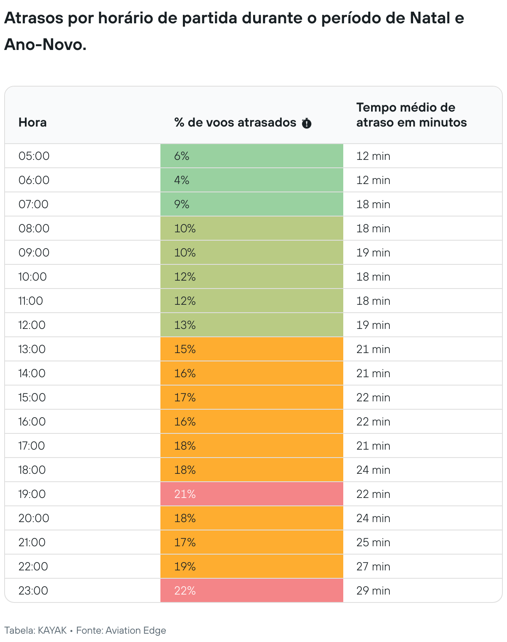Viewport: 507px width, 642px height.
Task: Select the red 21% cell at 19:00
Action: click(x=251, y=494)
